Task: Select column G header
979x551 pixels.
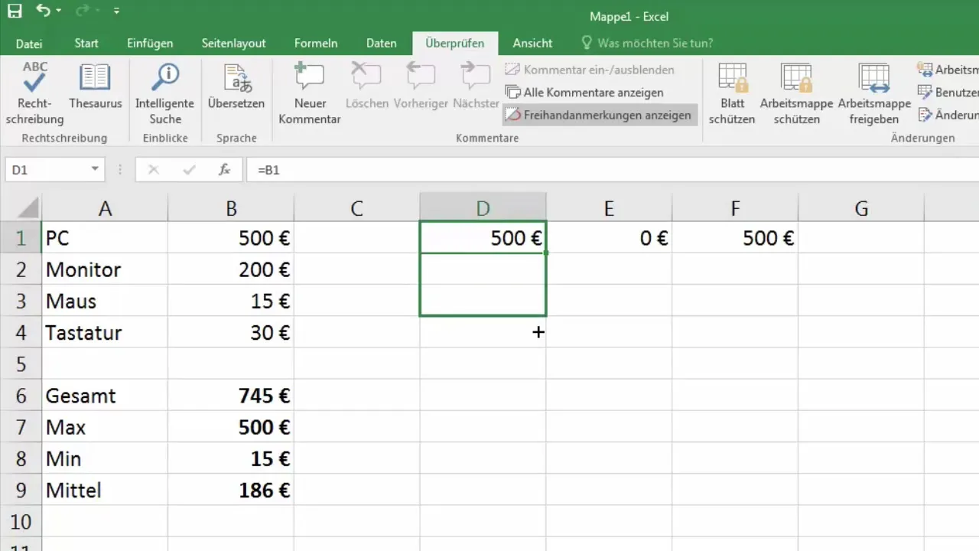Action: click(861, 208)
